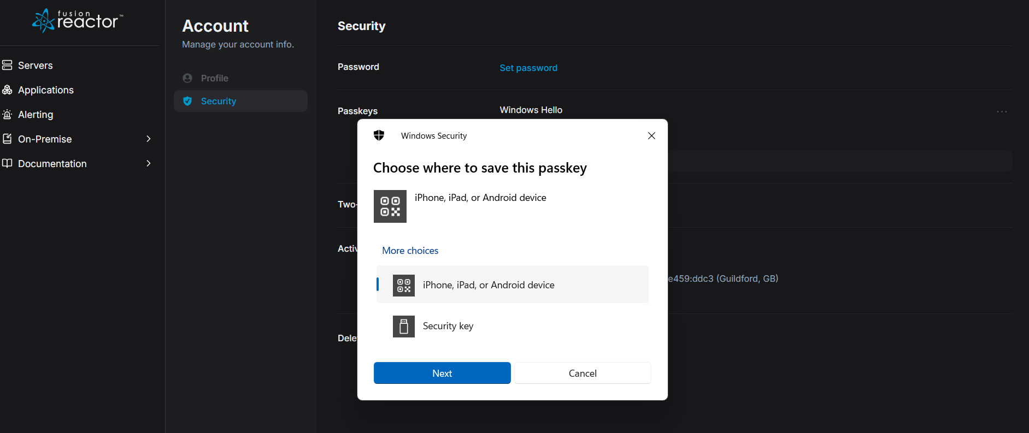1029x433 pixels.
Task: Open Alerting from the sidebar menu
Action: [x=36, y=115]
